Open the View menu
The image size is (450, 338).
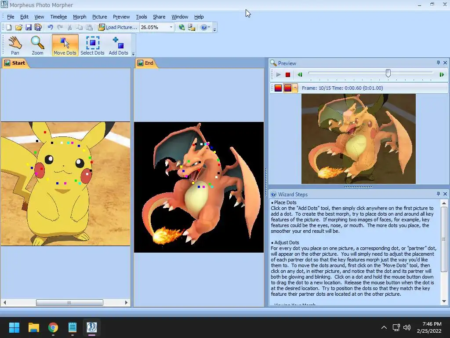point(39,17)
